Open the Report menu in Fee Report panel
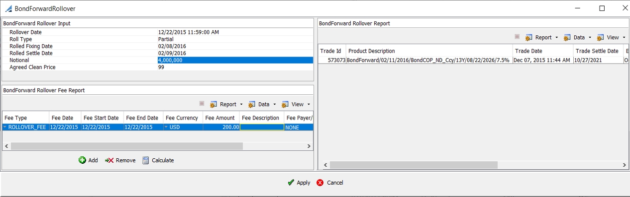The width and height of the screenshot is (630, 197). tap(228, 104)
